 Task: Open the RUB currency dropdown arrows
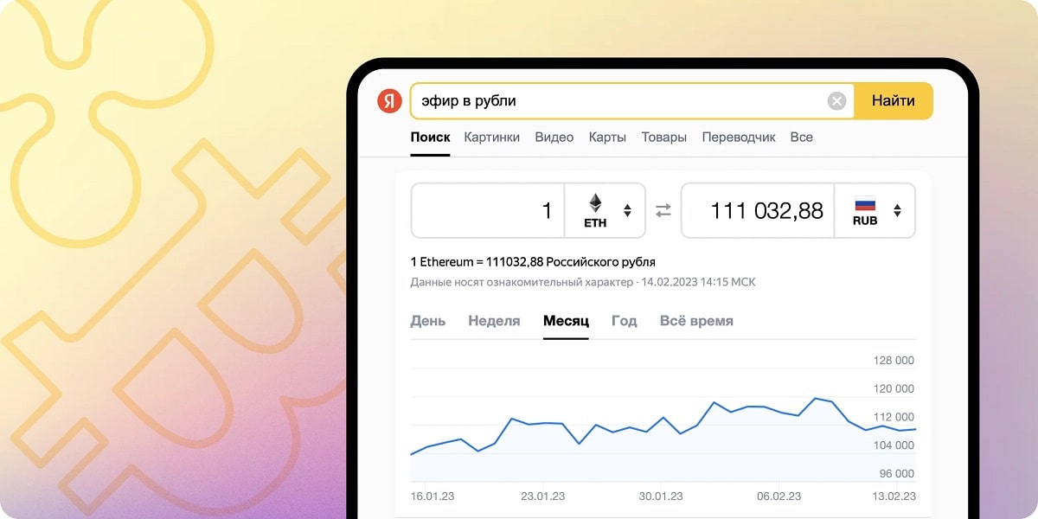897,210
